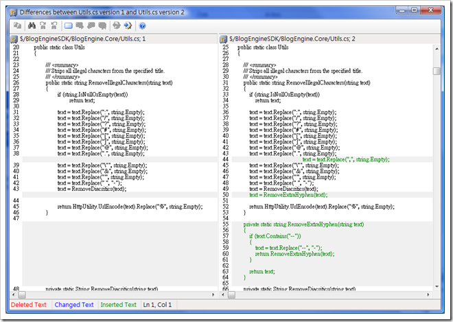This screenshot has height=322, width=453.
Task: Click the window title 'Differences between Utils.cs version 1...'
Action: (102, 12)
